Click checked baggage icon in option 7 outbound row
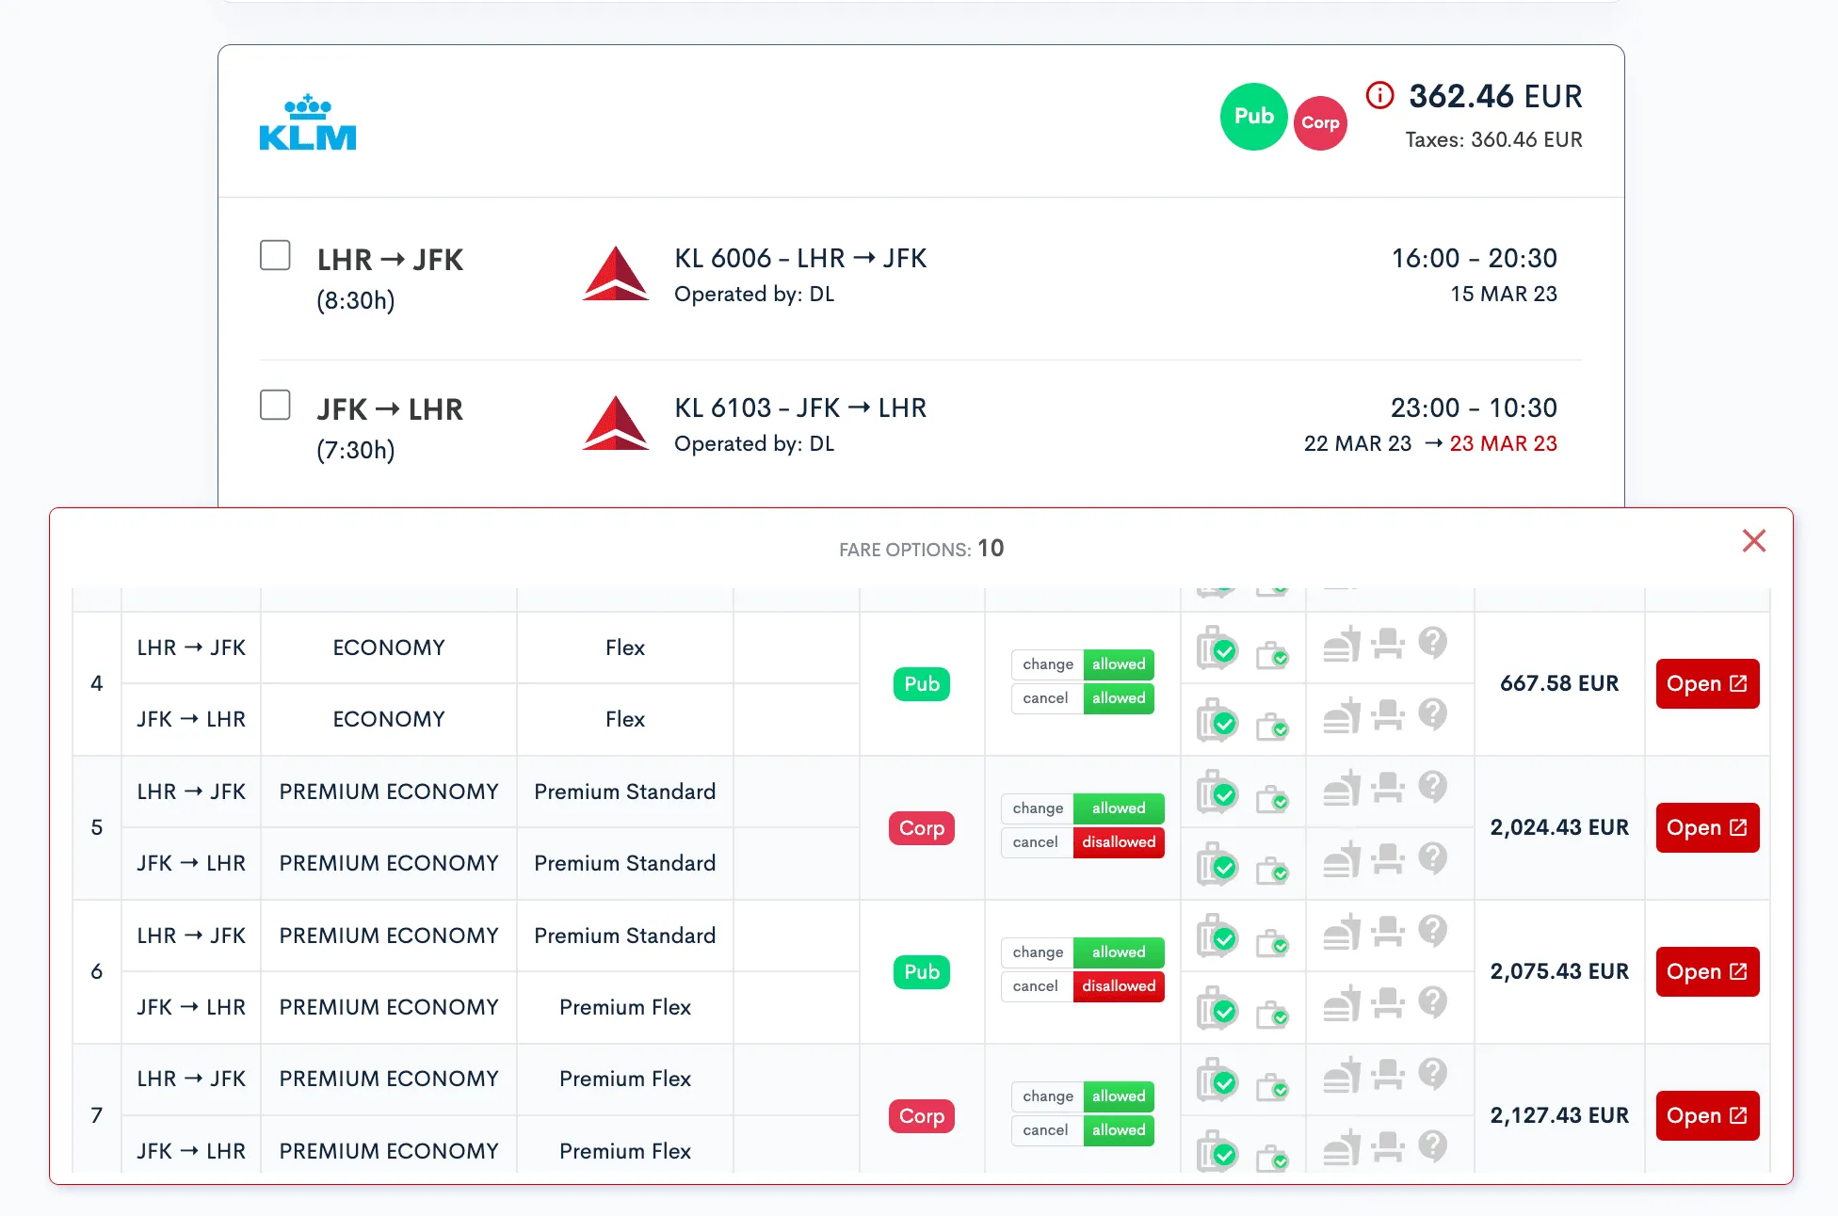The image size is (1838, 1216). [1216, 1080]
